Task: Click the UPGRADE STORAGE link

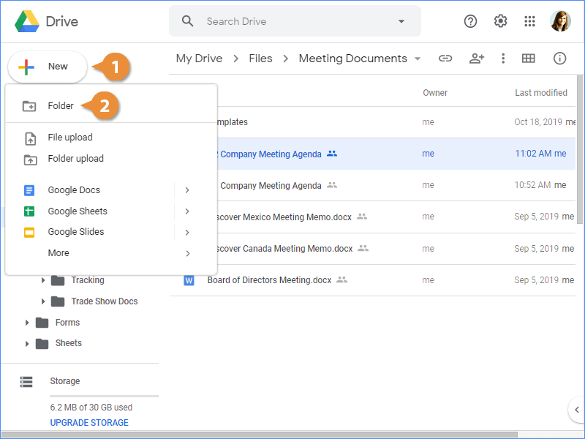Action: click(89, 423)
